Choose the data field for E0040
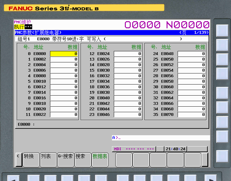231x181 pixels. tap(128, 98)
